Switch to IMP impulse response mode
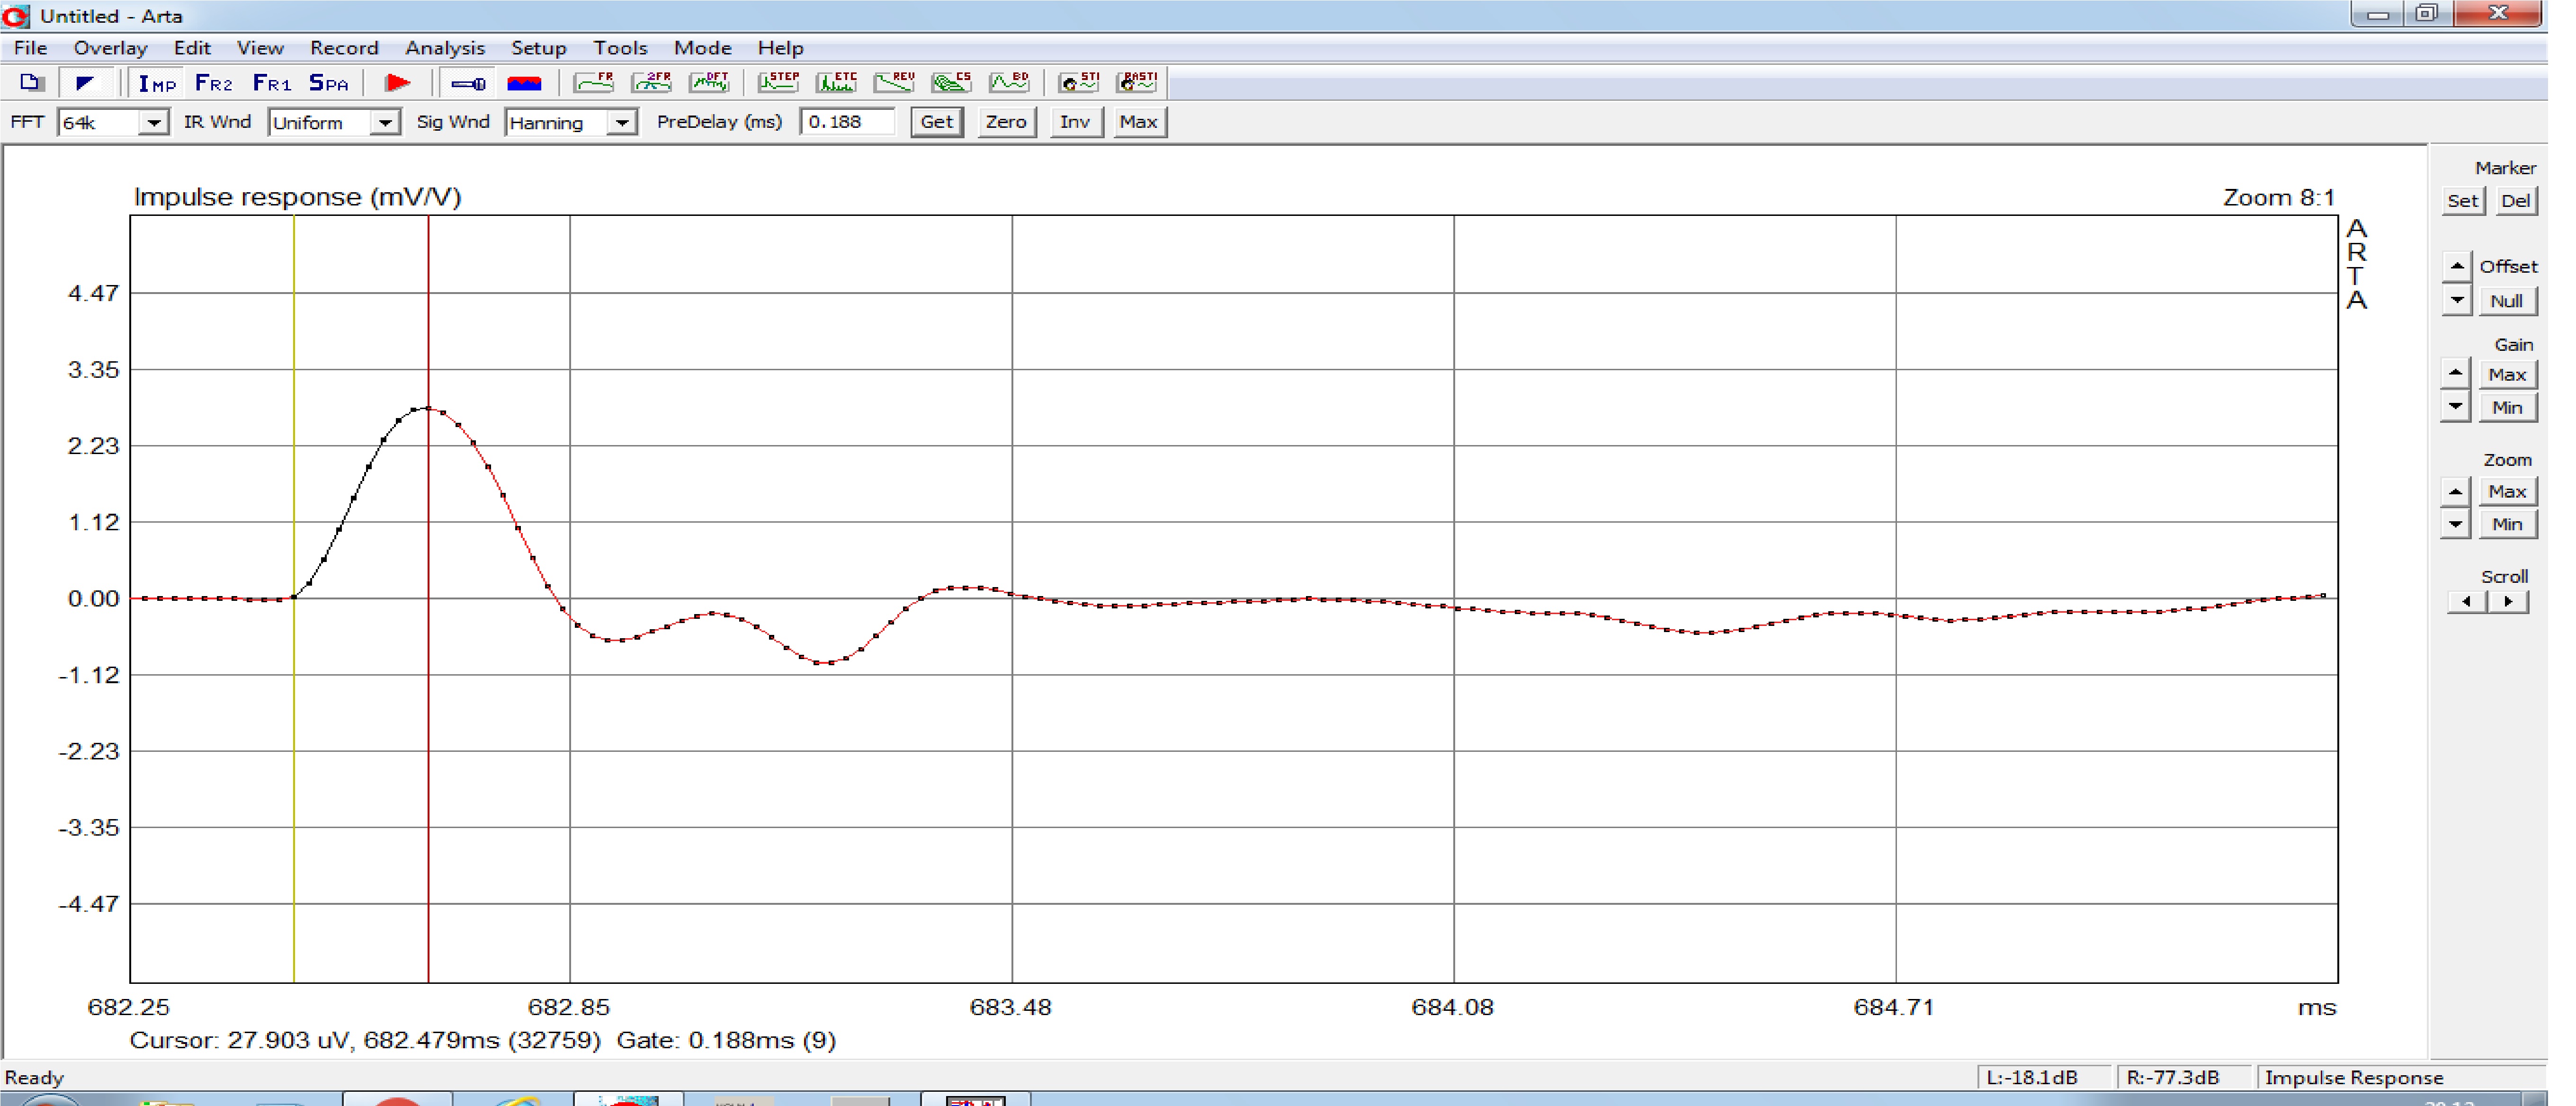This screenshot has height=1106, width=2576. point(157,84)
